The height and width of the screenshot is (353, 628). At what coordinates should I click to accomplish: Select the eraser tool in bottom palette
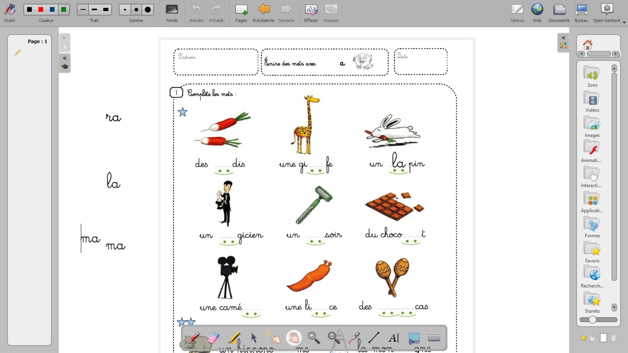tap(214, 338)
